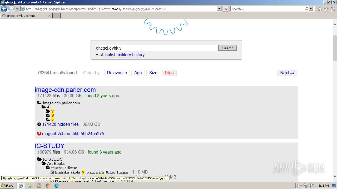Click the folder icon next to 4
This screenshot has height=189, width=337.
point(44,107)
